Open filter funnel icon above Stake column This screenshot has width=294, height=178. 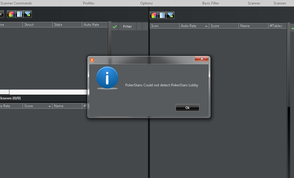(x=28, y=14)
